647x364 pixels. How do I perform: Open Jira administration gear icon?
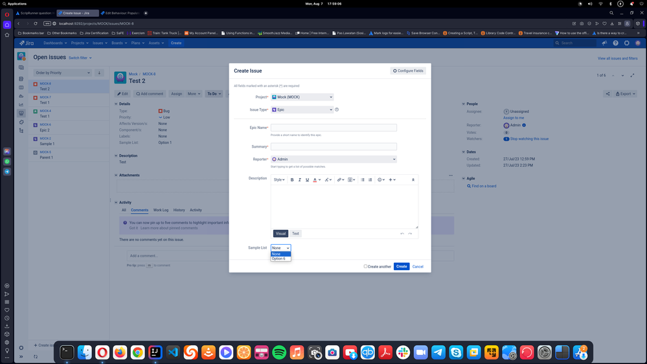[626, 43]
